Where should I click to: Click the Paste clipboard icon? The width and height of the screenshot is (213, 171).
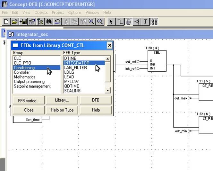[x=83, y=22]
